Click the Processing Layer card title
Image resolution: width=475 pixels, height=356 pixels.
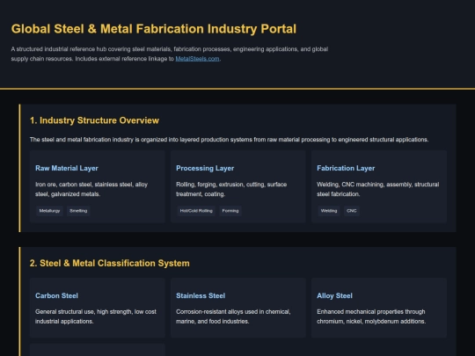[205, 168]
